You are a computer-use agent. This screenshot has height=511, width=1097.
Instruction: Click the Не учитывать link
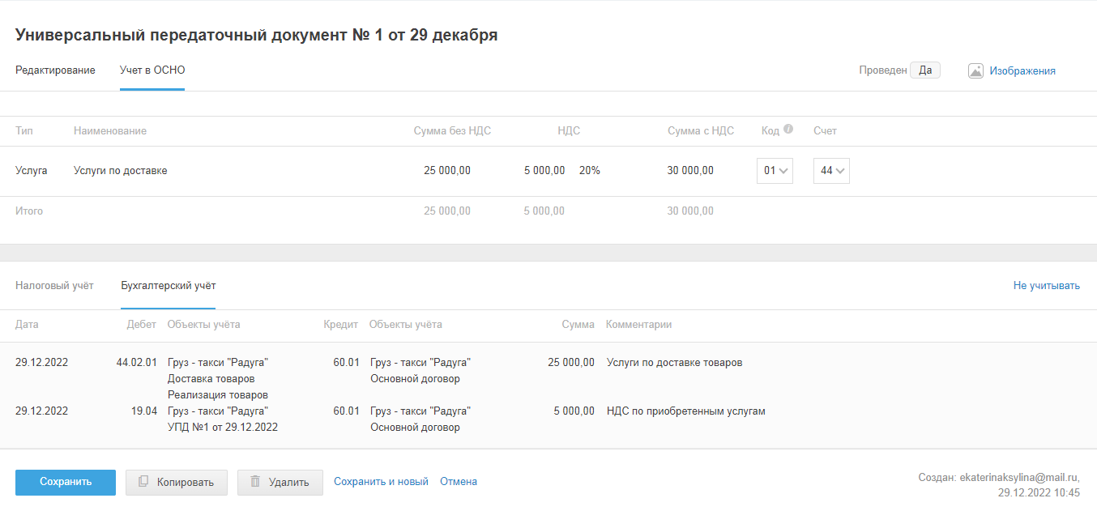pos(1046,286)
